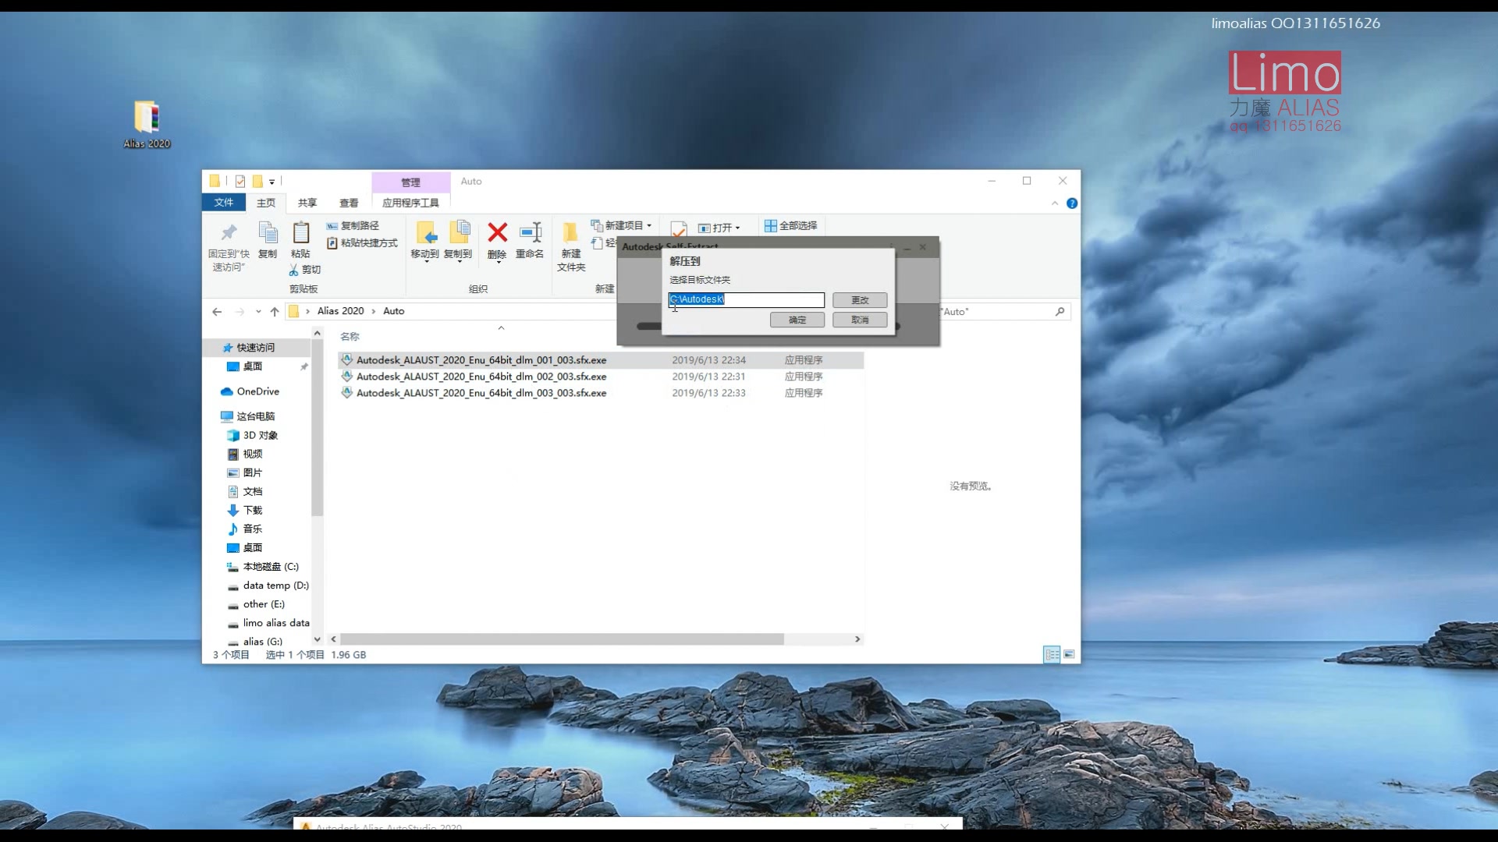1498x842 pixels.
Task: Open the Home ribbon tab
Action: tap(266, 203)
